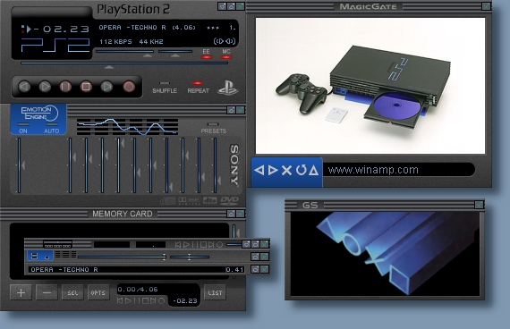510x329 pixels.
Task: Click mini Previous in the windowshade main bar
Action: 178,244
